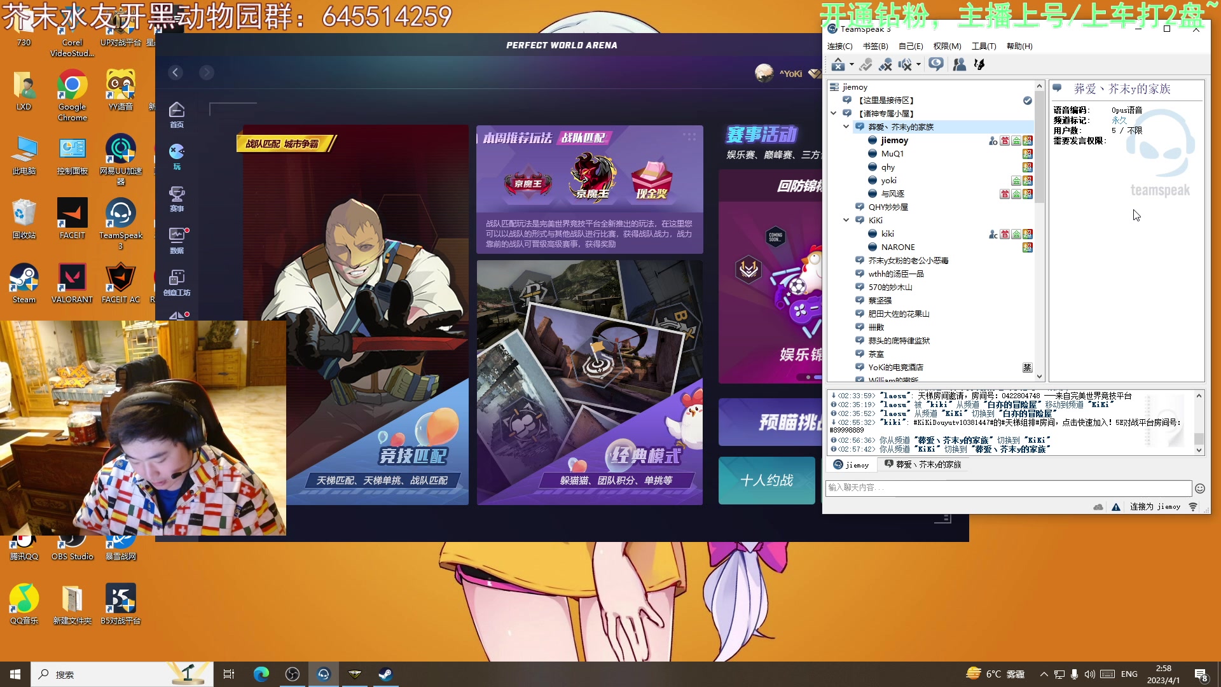Viewport: 1221px width, 687px height.
Task: Open the 自己(E) menu
Action: (911, 46)
